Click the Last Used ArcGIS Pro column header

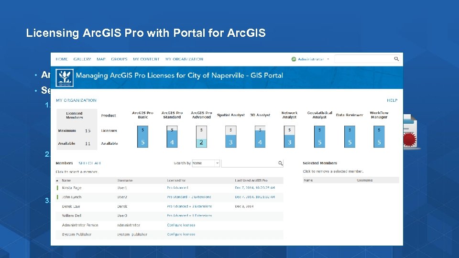[x=251, y=181]
